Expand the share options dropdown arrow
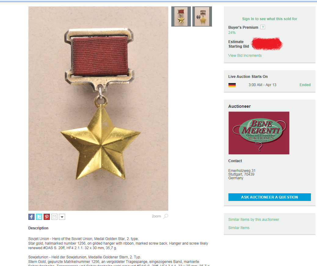Image resolution: width=317 pixels, height=266 pixels. [x=62, y=217]
